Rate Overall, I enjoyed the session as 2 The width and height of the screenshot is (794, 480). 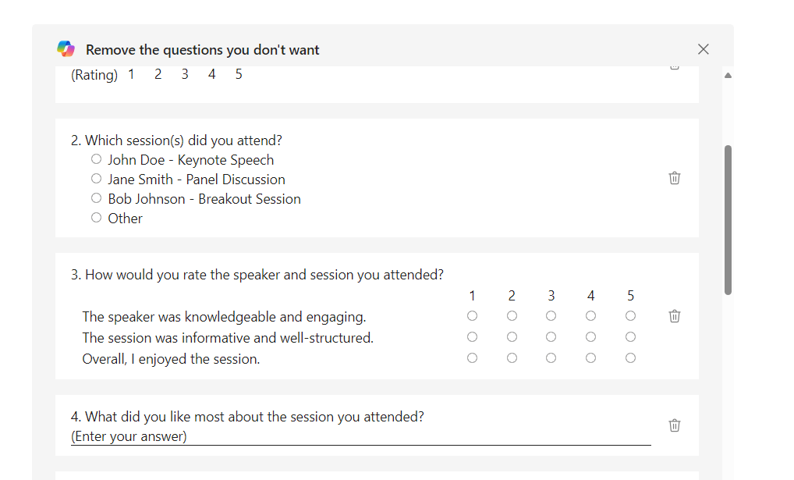click(x=512, y=358)
